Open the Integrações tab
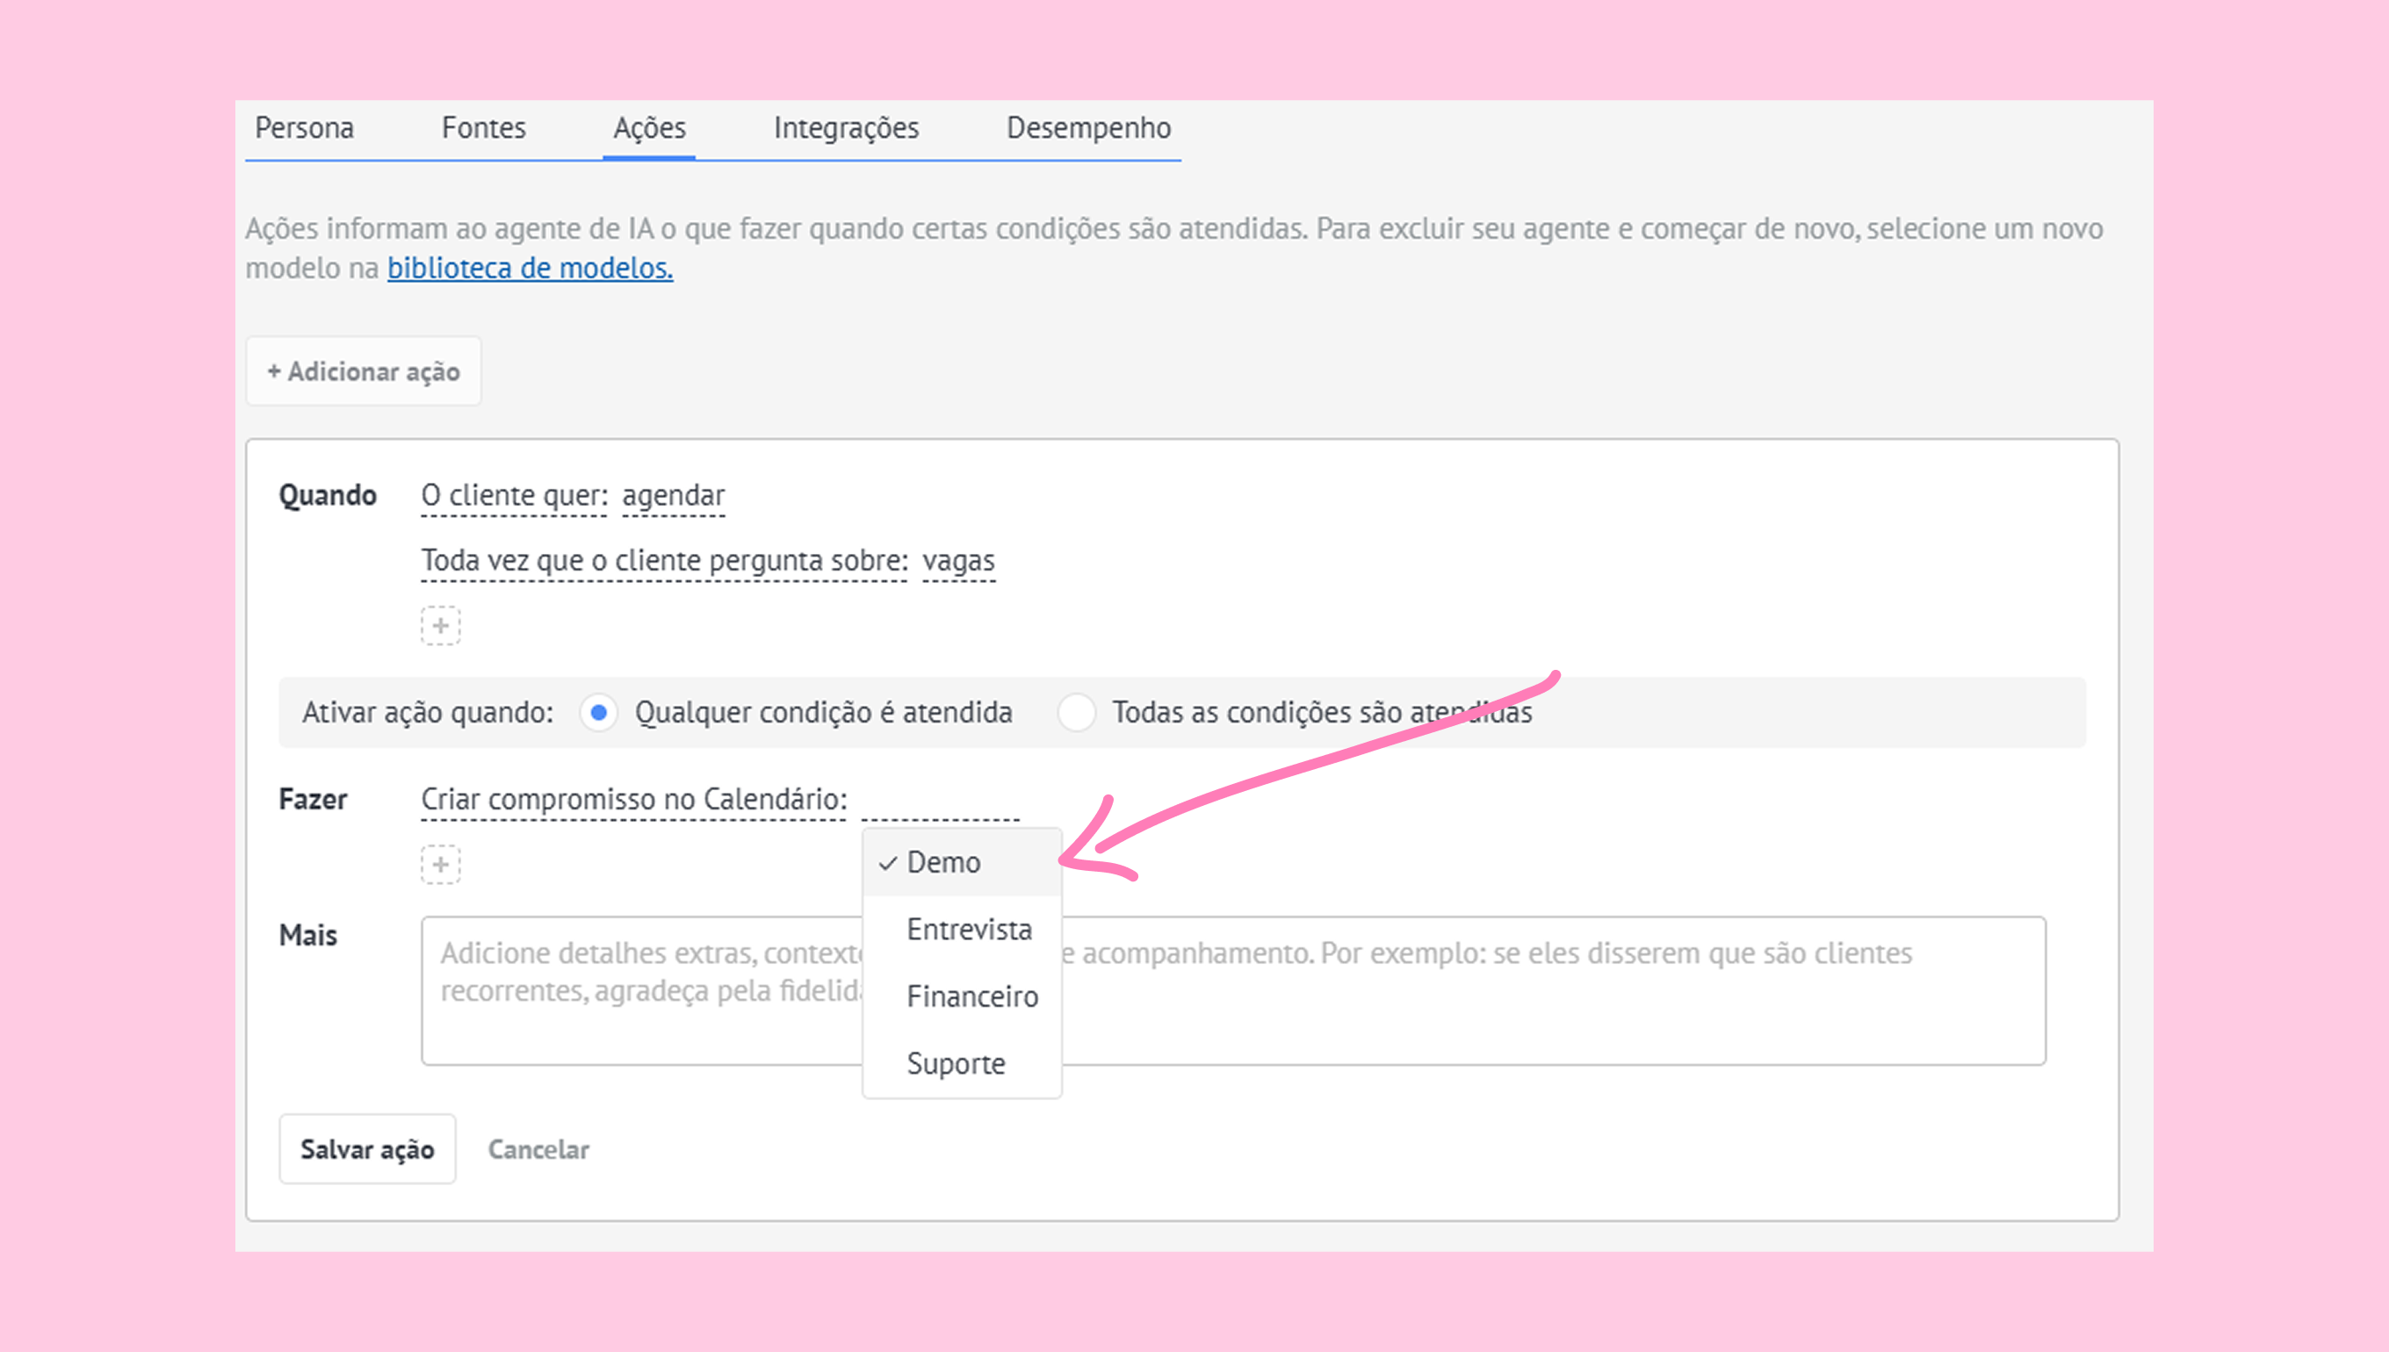The image size is (2389, 1352). pos(845,128)
